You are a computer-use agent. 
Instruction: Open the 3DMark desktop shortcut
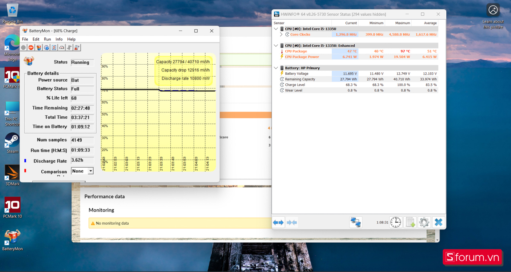coord(12,175)
